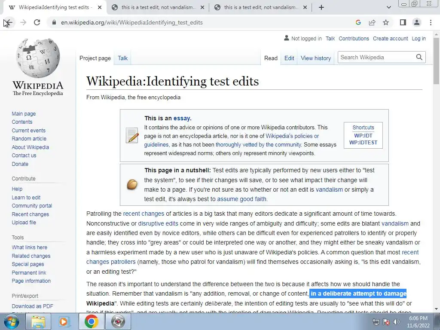Open Random article from sidebar
Screen dimensions: 440x330
tap(29, 139)
